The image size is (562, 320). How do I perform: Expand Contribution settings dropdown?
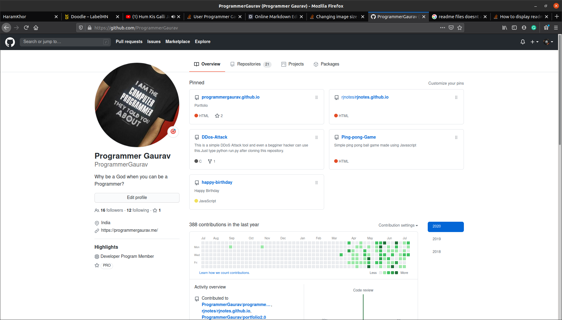click(x=398, y=225)
